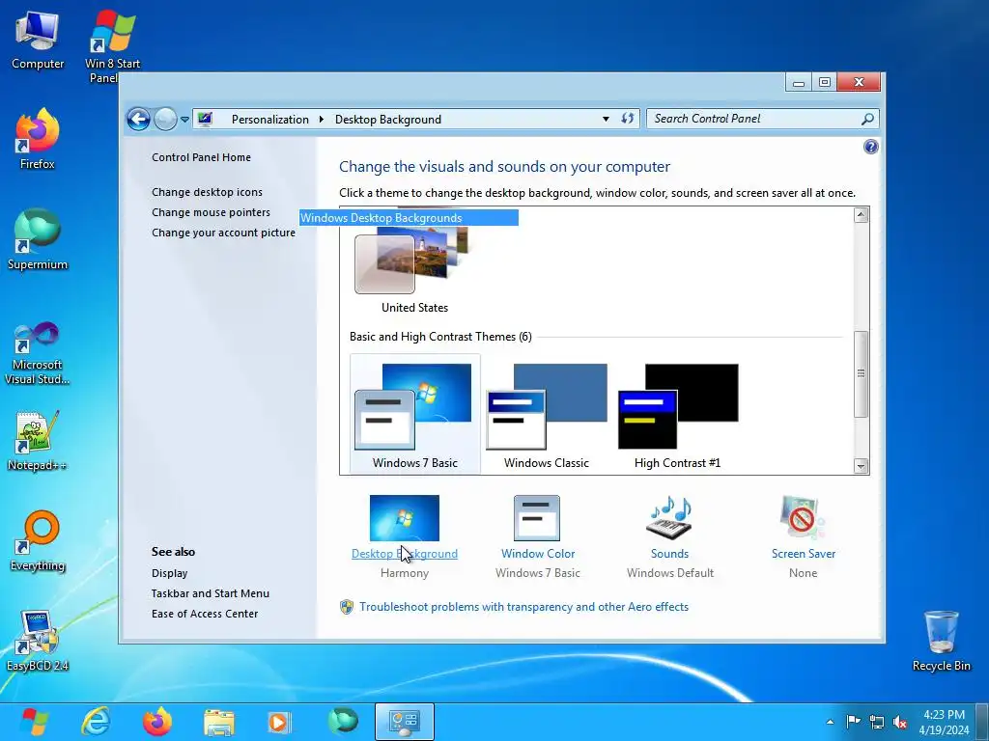The width and height of the screenshot is (989, 741).
Task: Click the control panel icon in address bar
Action: [205, 119]
